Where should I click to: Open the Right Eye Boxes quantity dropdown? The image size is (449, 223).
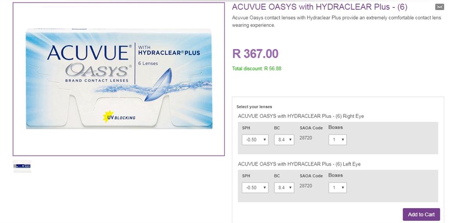click(338, 140)
